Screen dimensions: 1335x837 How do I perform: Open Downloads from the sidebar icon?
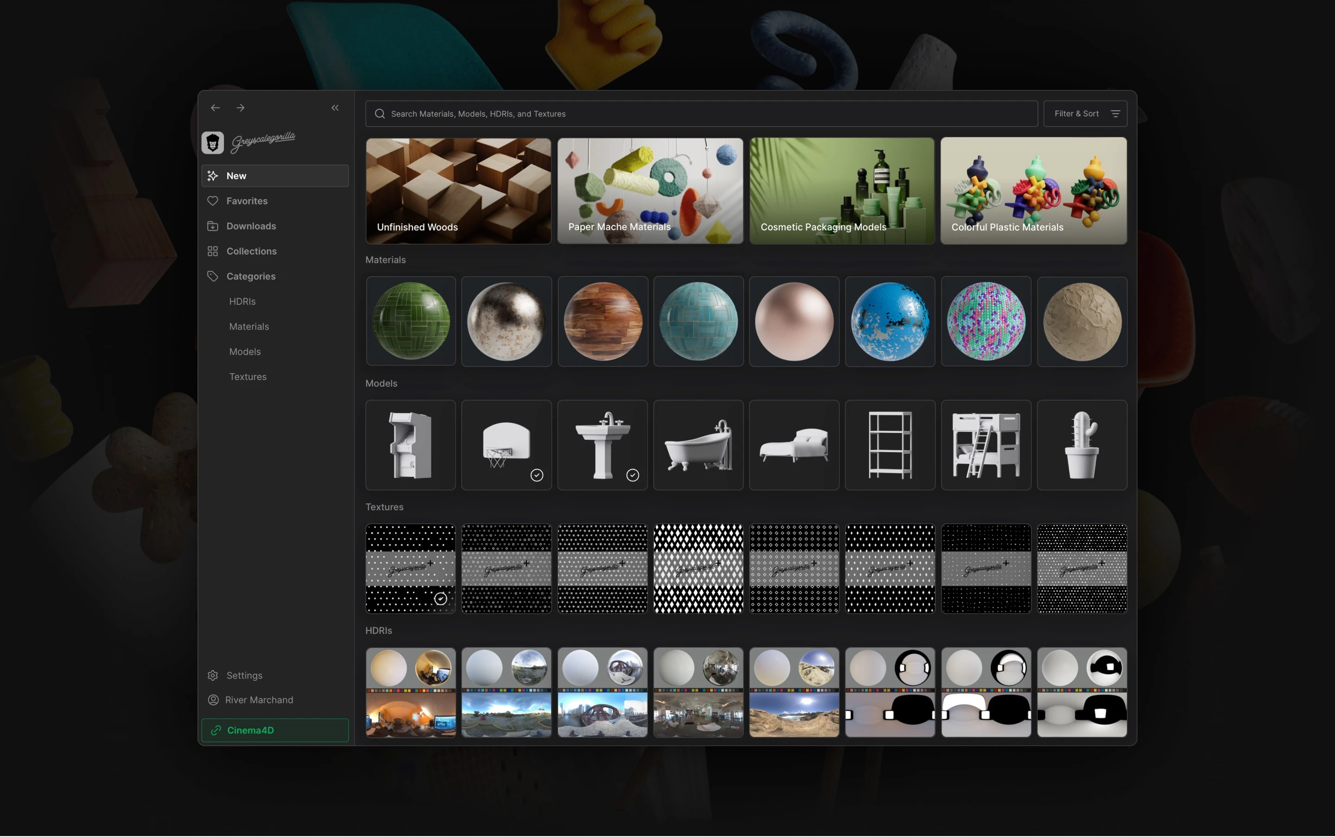213,226
